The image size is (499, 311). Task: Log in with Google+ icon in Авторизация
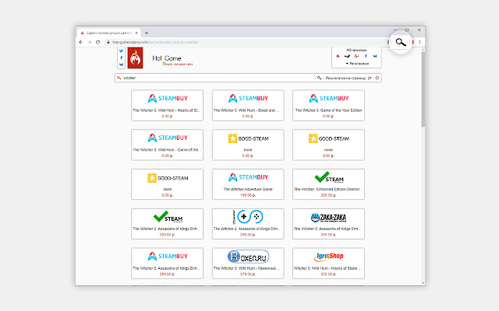point(356,56)
